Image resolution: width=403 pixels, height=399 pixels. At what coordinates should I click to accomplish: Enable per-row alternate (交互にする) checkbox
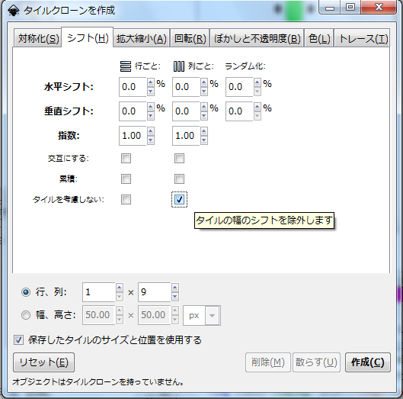tap(126, 159)
